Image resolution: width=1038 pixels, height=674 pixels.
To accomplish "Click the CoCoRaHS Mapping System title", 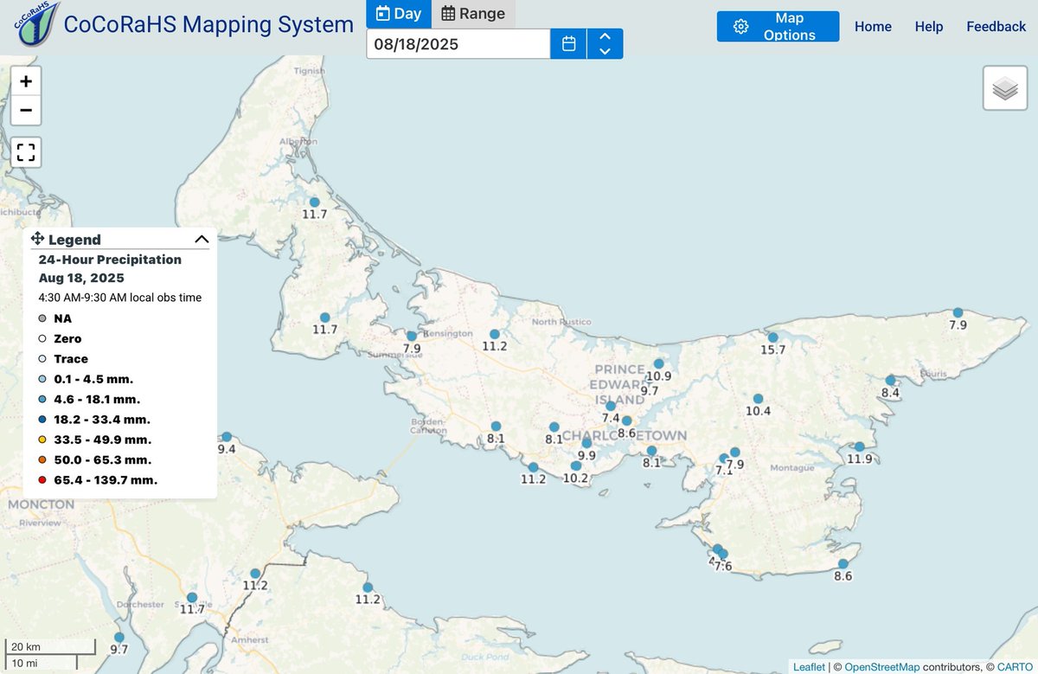I will [208, 24].
